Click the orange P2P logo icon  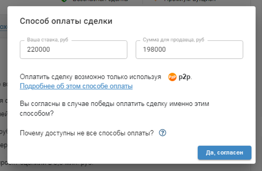coord(172,77)
